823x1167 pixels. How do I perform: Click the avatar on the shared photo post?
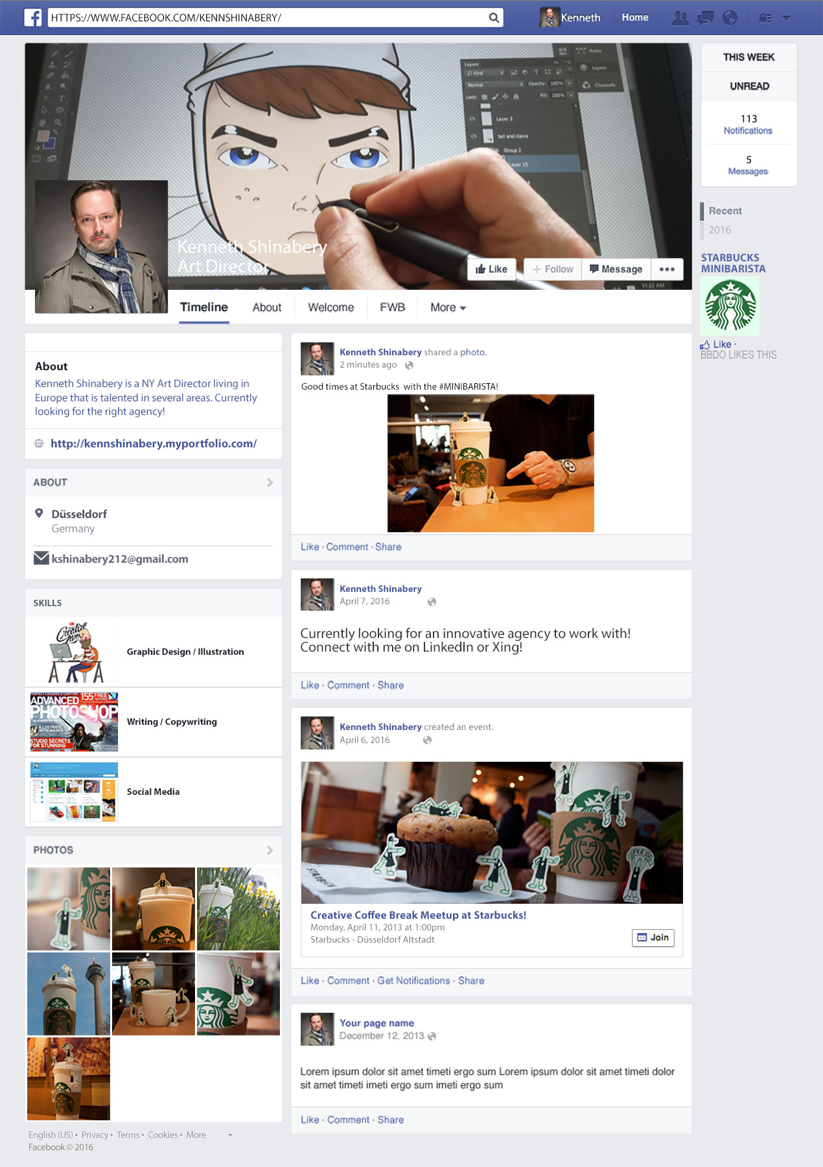(318, 359)
